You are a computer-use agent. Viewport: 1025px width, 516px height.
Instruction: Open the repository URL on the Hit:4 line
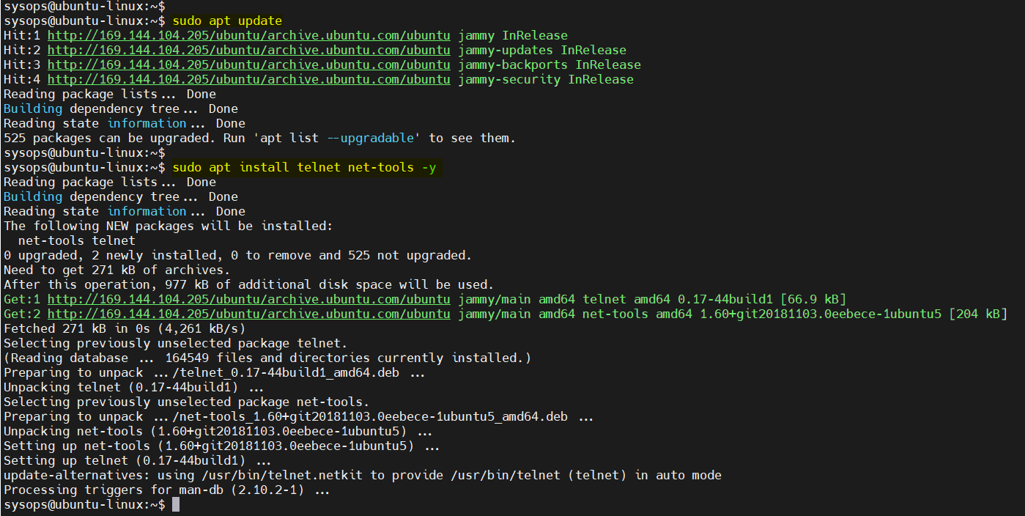(249, 79)
